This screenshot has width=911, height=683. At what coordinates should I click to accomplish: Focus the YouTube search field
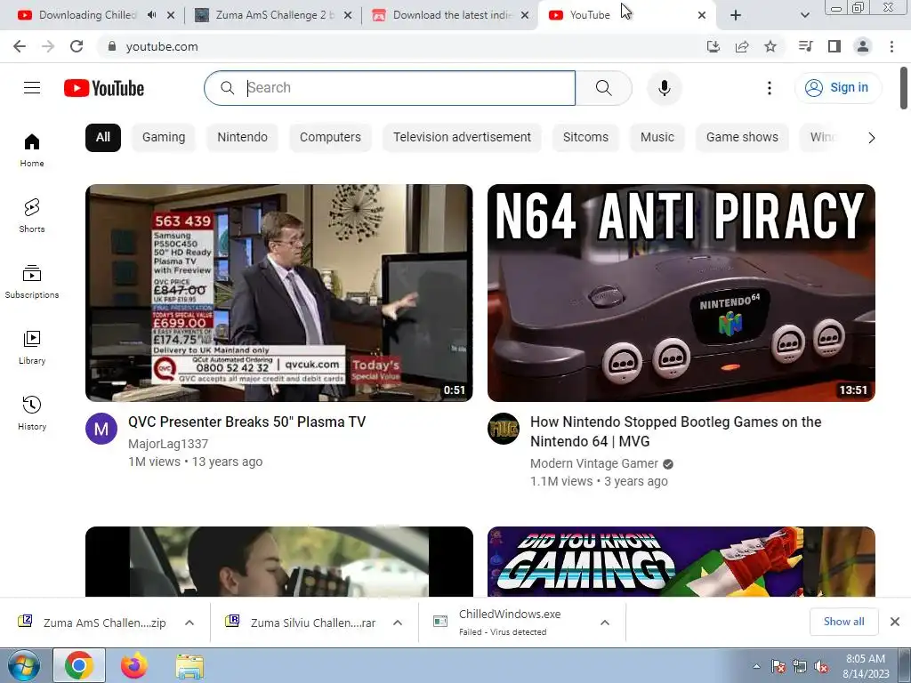390,88
